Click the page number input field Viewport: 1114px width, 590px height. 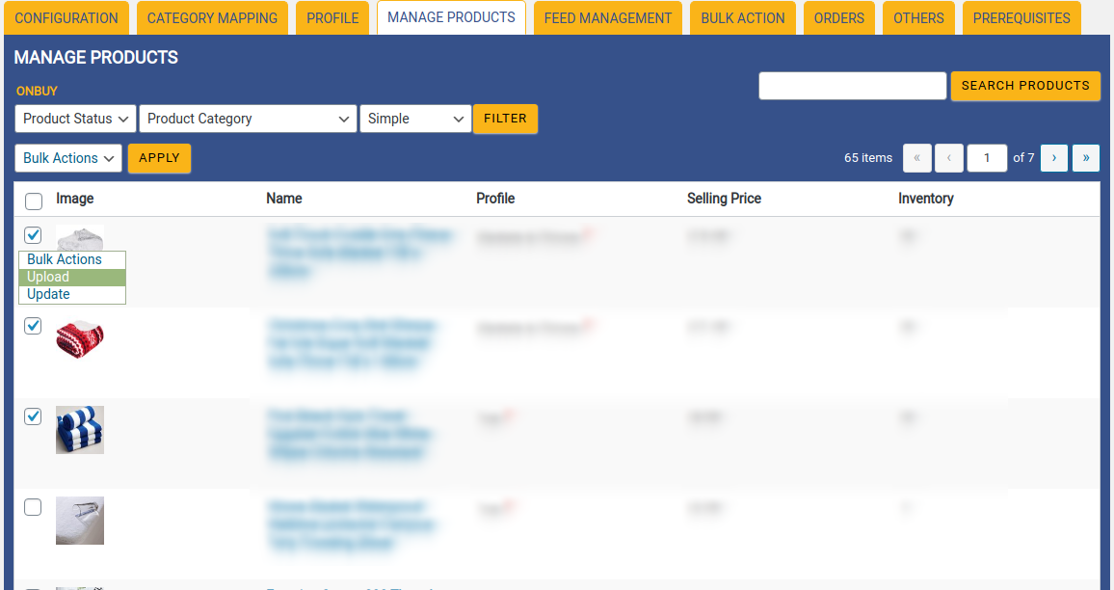(x=987, y=157)
